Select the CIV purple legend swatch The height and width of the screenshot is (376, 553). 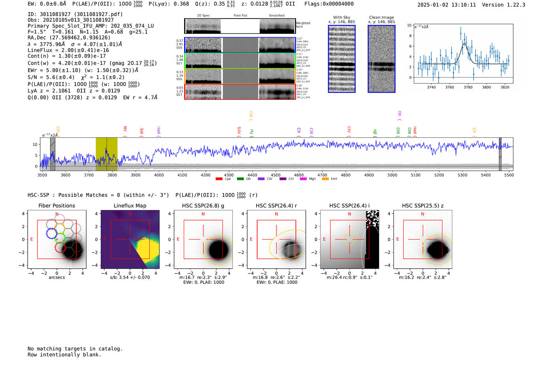(261, 179)
